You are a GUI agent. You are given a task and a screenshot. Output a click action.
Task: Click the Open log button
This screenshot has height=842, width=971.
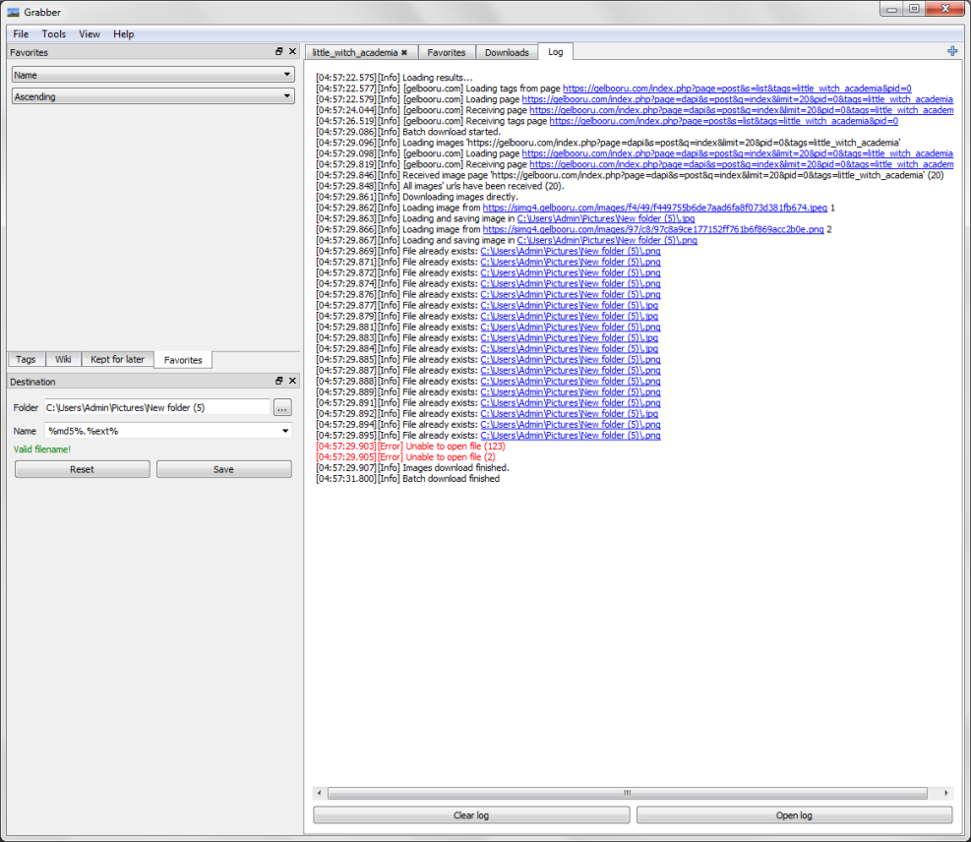[x=794, y=815]
